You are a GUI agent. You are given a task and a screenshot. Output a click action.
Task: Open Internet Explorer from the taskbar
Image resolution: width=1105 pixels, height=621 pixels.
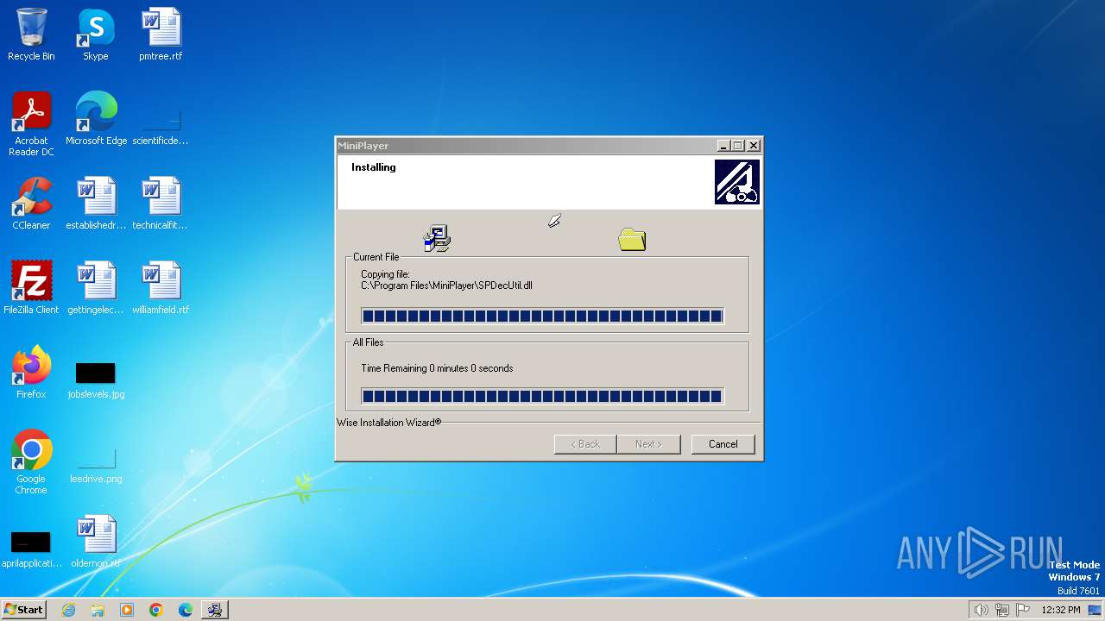coord(68,610)
